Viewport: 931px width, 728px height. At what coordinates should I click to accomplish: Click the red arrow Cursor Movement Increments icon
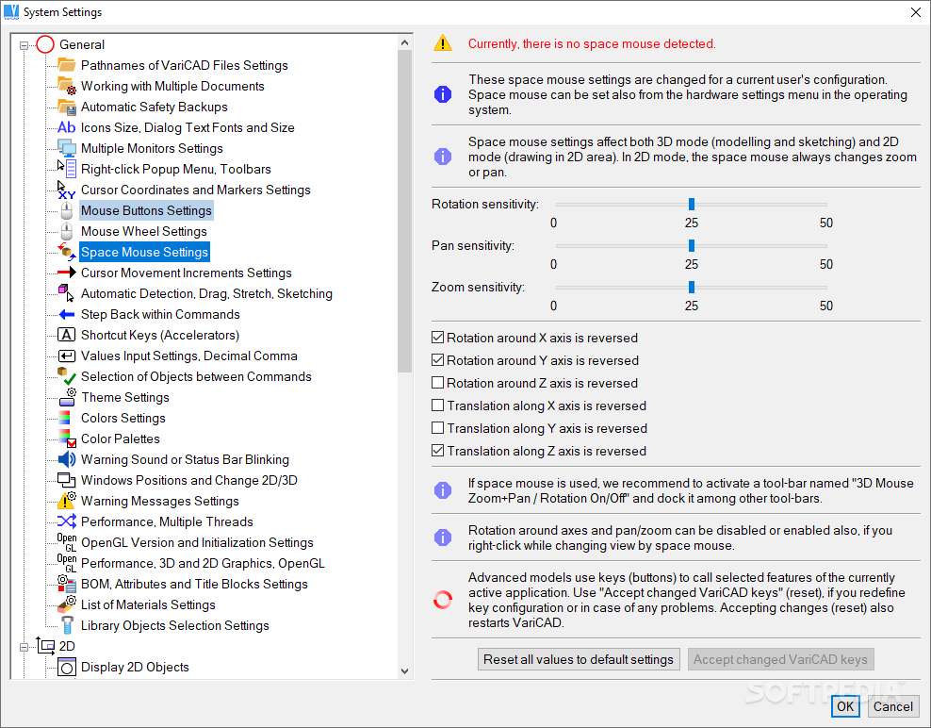coord(67,273)
